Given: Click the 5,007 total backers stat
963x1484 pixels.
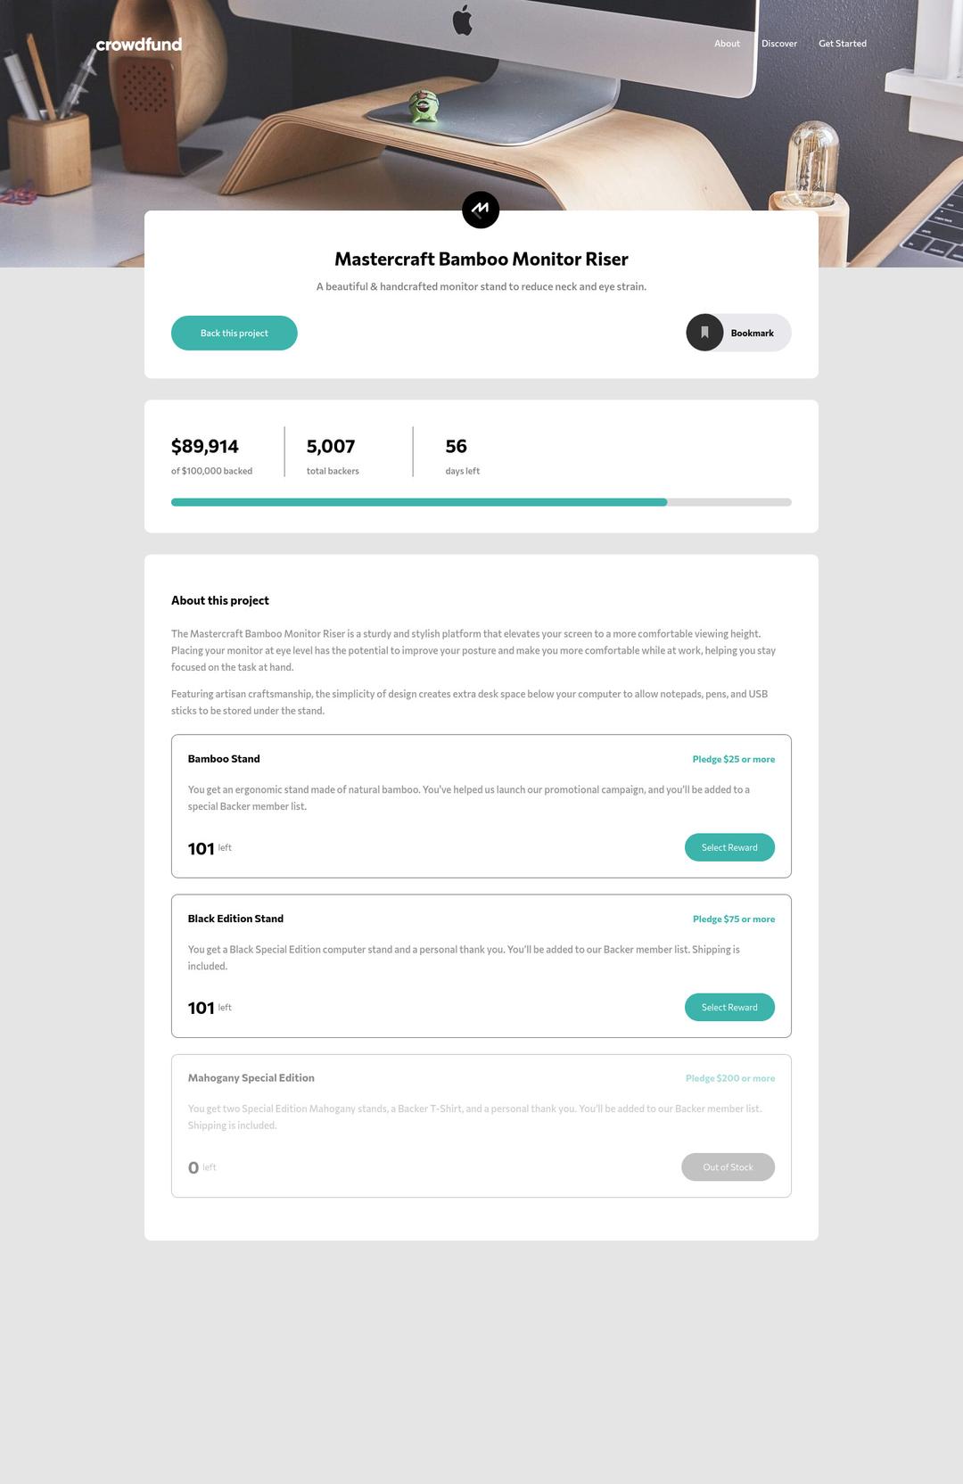Looking at the screenshot, I should tap(331, 446).
